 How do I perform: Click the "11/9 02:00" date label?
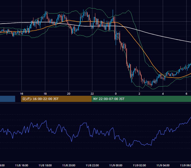[x=139, y=165]
